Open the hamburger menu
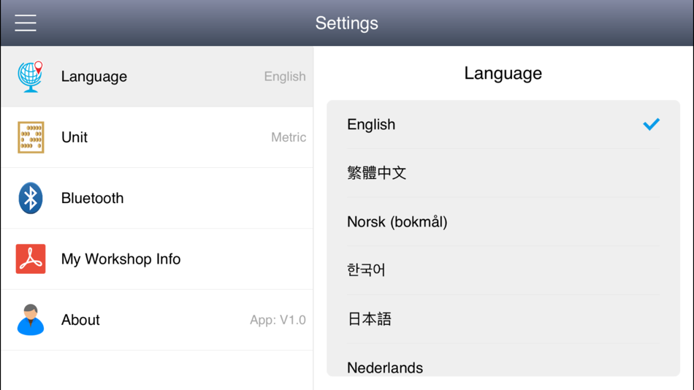694x390 pixels. tap(26, 23)
